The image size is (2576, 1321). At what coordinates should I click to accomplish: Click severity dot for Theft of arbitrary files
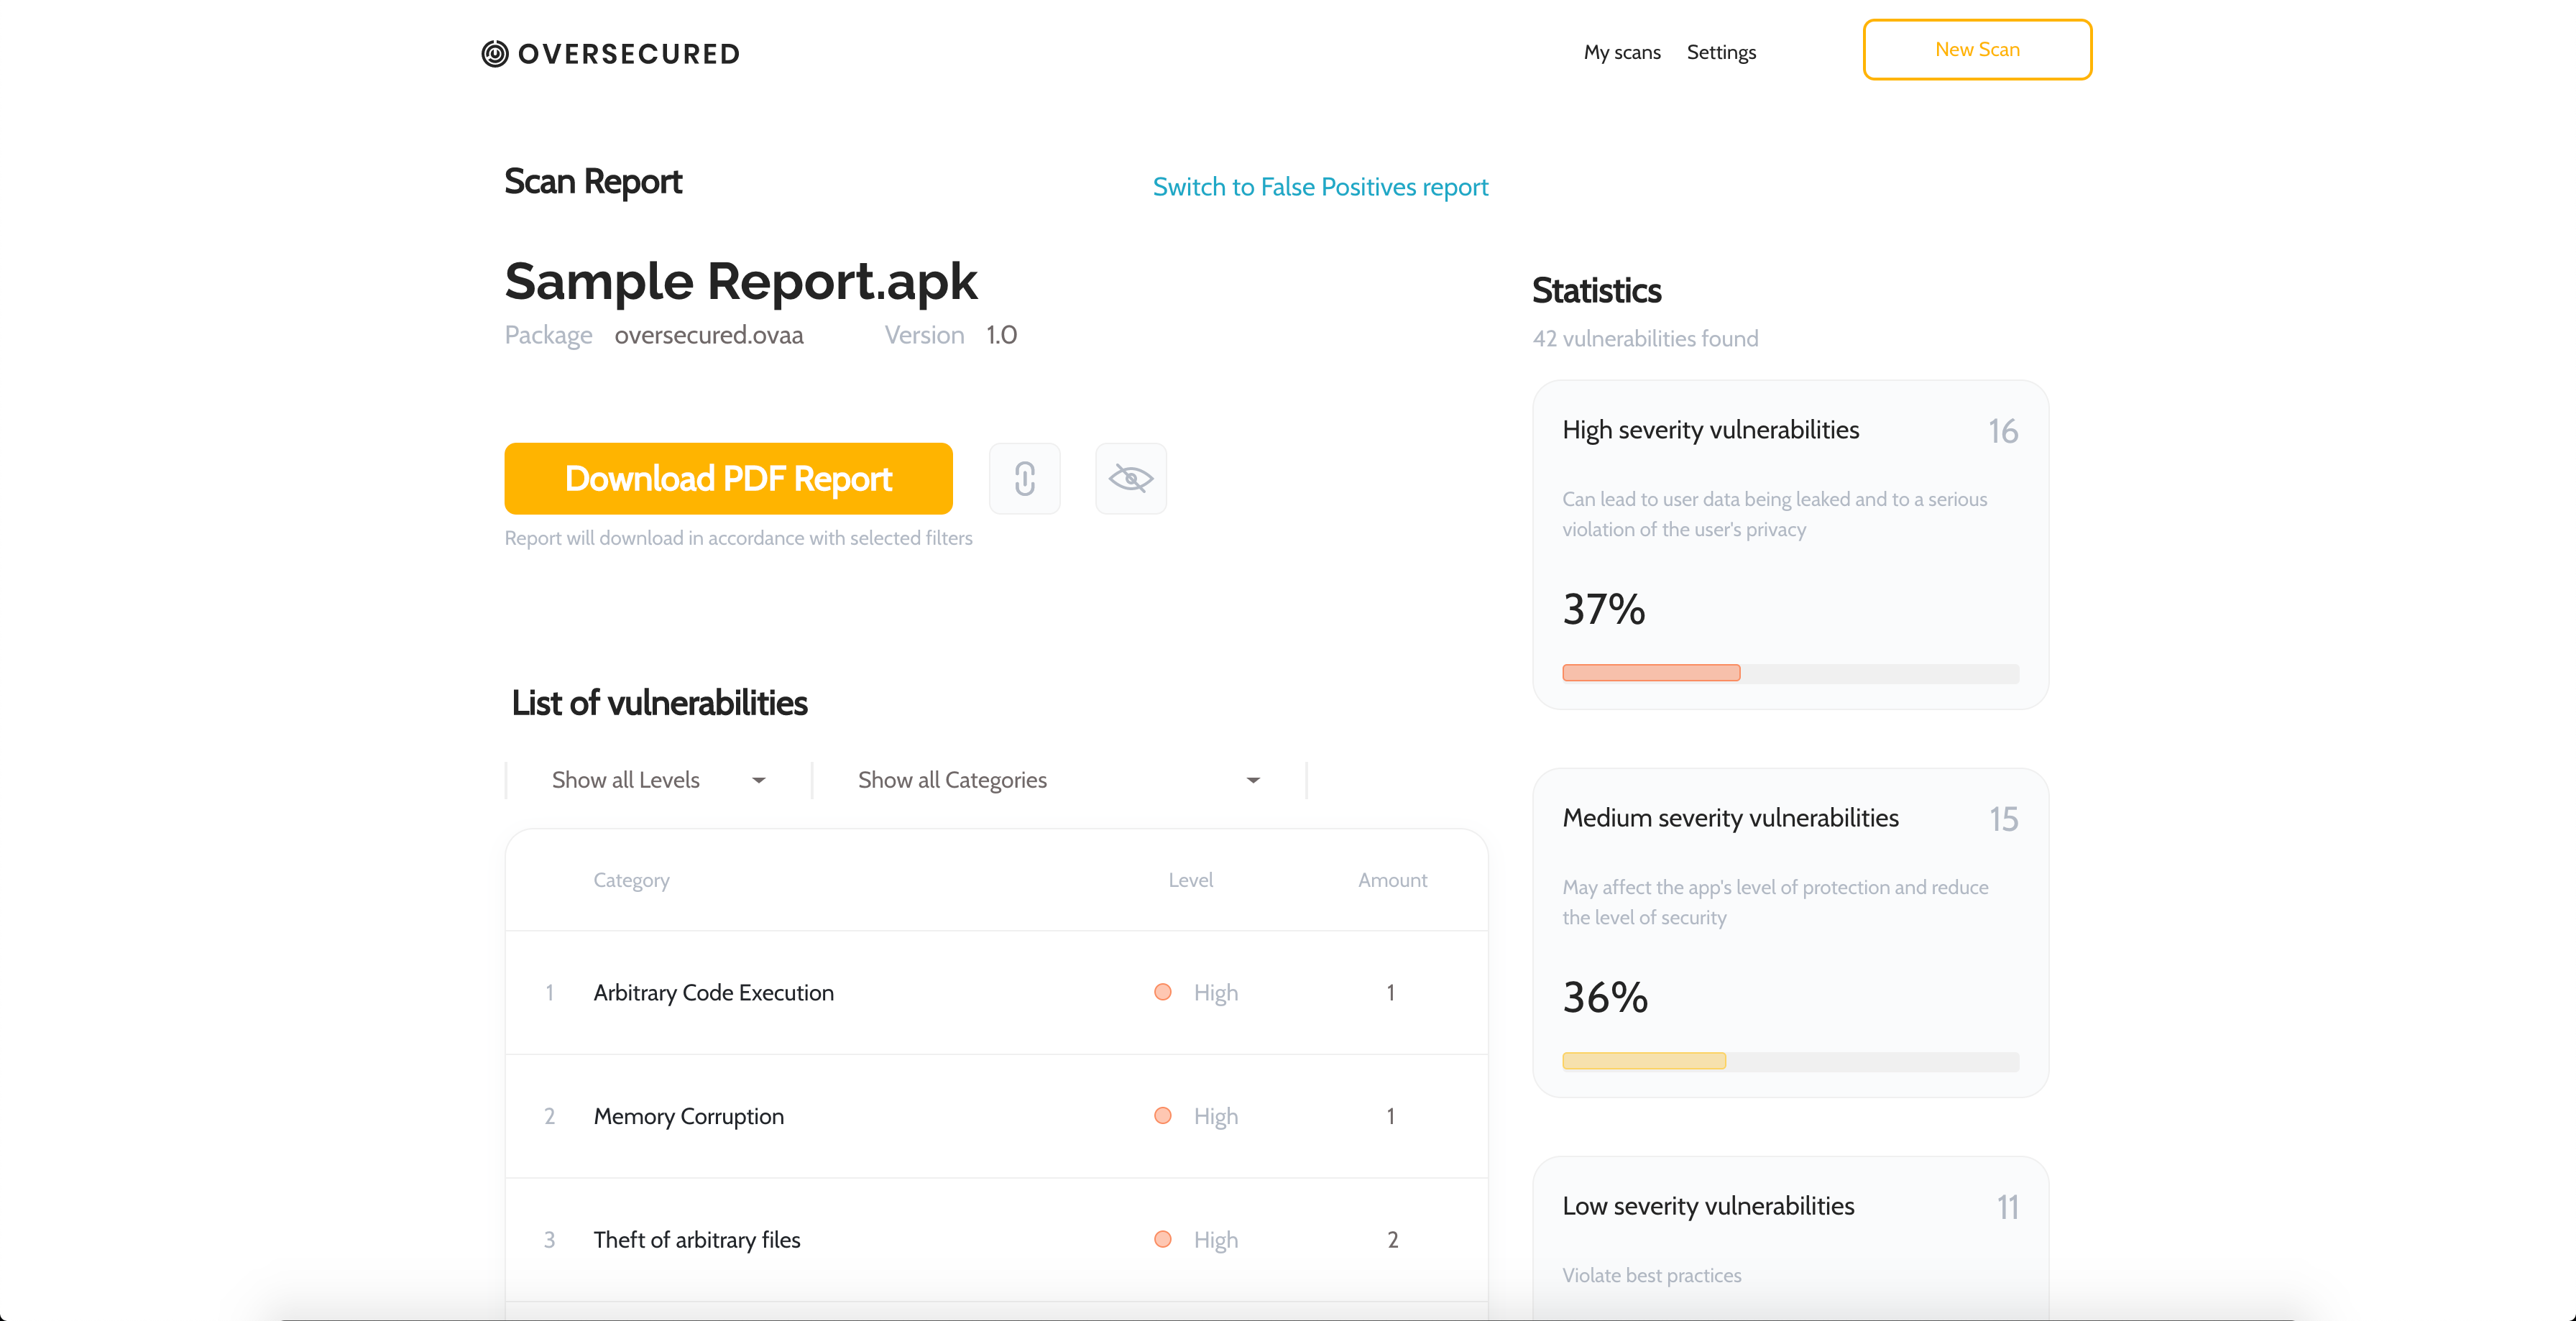tap(1162, 1239)
